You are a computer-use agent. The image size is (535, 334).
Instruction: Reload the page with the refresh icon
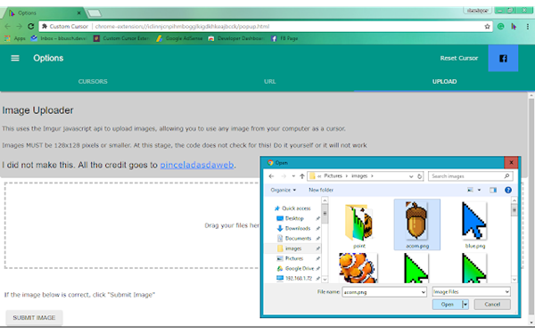pos(31,26)
